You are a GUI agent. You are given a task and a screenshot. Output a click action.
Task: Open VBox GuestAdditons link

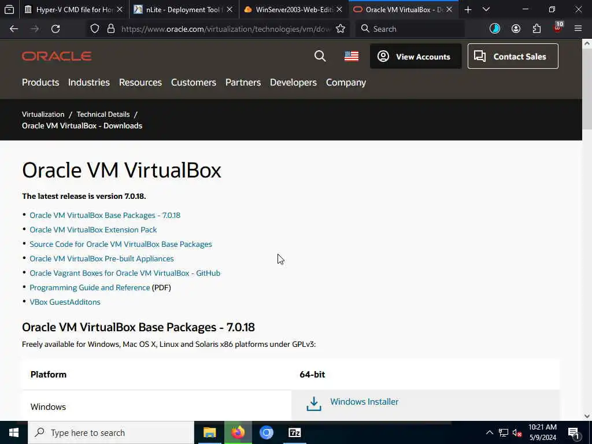(65, 302)
